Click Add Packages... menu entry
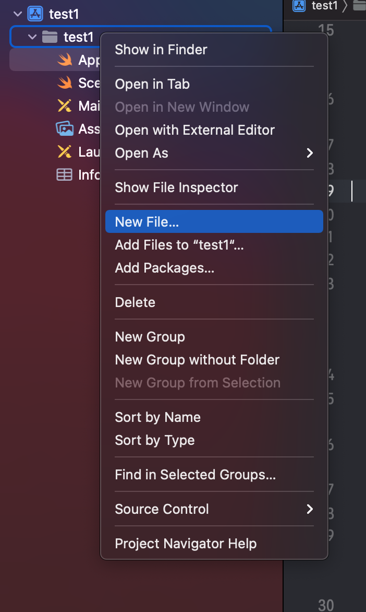The height and width of the screenshot is (612, 366). 165,268
